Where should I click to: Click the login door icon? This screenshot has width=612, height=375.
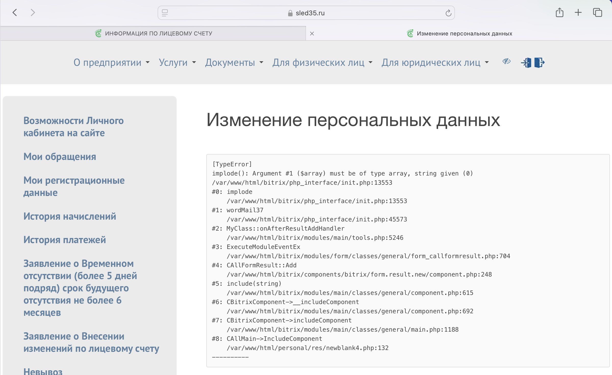coord(526,62)
